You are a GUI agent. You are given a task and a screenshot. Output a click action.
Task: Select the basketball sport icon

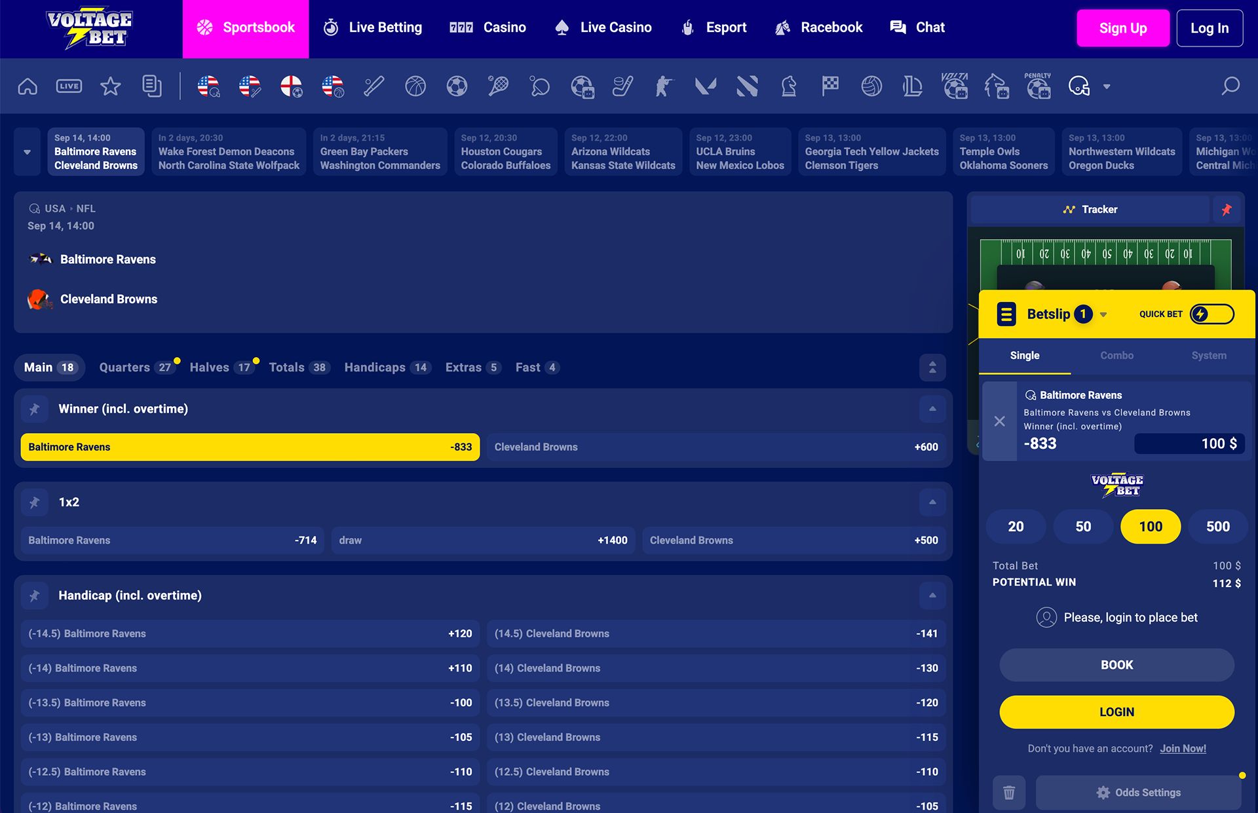415,86
